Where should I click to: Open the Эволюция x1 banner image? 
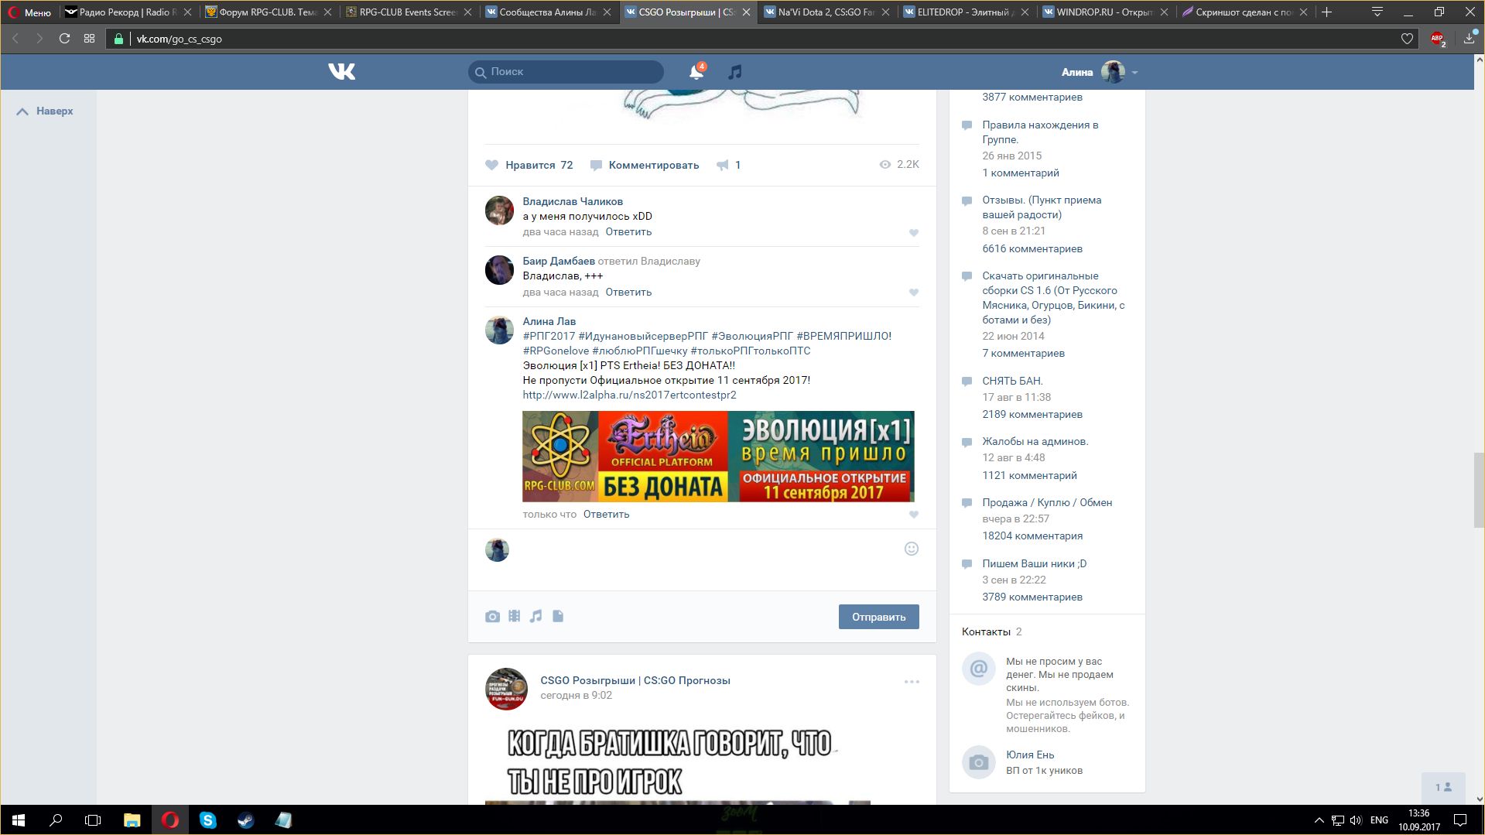pos(718,457)
